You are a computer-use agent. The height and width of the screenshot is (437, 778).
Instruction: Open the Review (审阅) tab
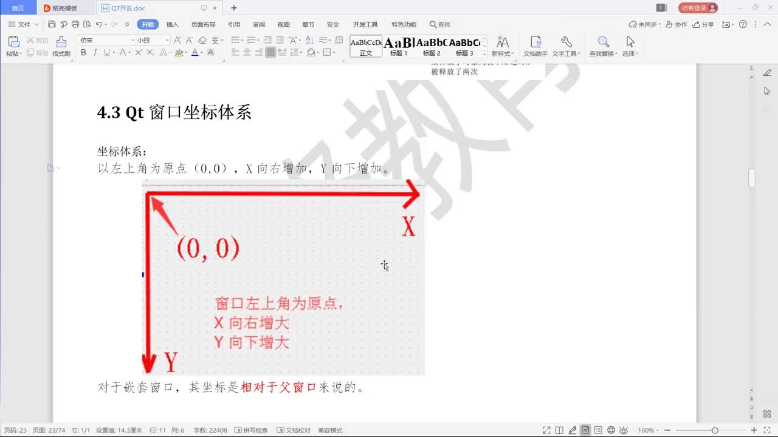coord(259,24)
